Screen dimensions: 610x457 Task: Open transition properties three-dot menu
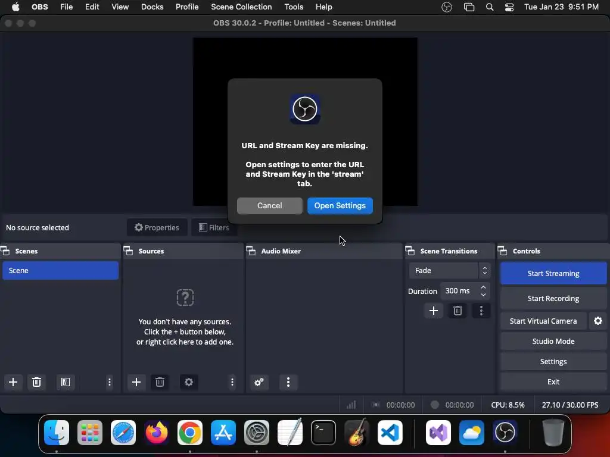tap(481, 311)
